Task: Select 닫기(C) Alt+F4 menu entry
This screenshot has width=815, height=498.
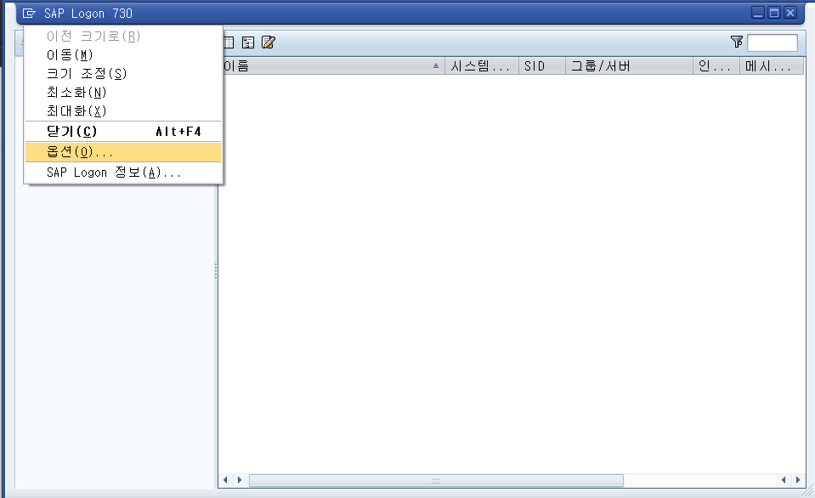Action: (x=123, y=132)
